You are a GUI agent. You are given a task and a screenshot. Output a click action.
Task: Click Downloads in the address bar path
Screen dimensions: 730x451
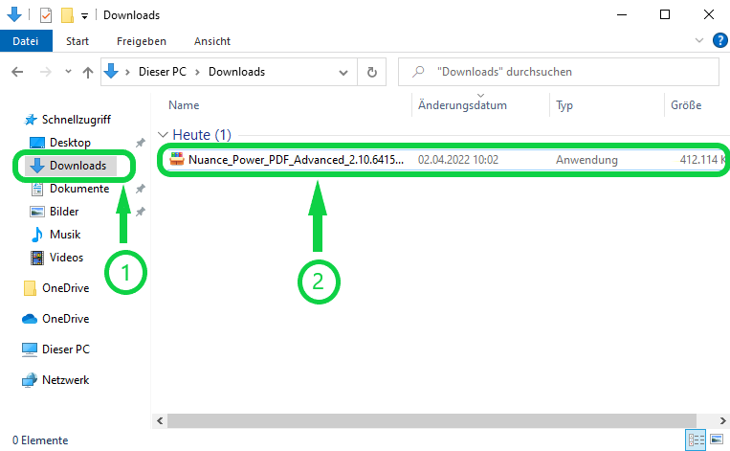coord(236,72)
